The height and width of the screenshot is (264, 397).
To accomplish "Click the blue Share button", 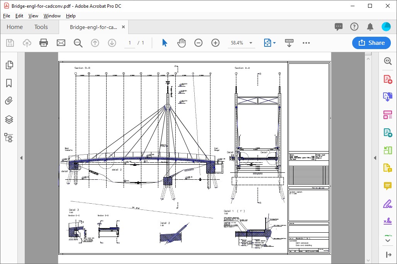I will 371,43.
